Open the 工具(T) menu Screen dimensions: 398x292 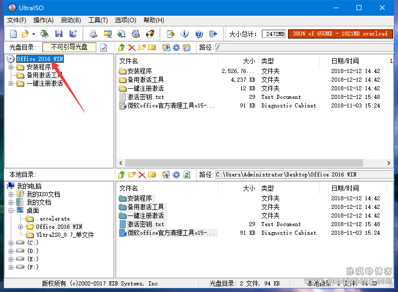pos(98,20)
